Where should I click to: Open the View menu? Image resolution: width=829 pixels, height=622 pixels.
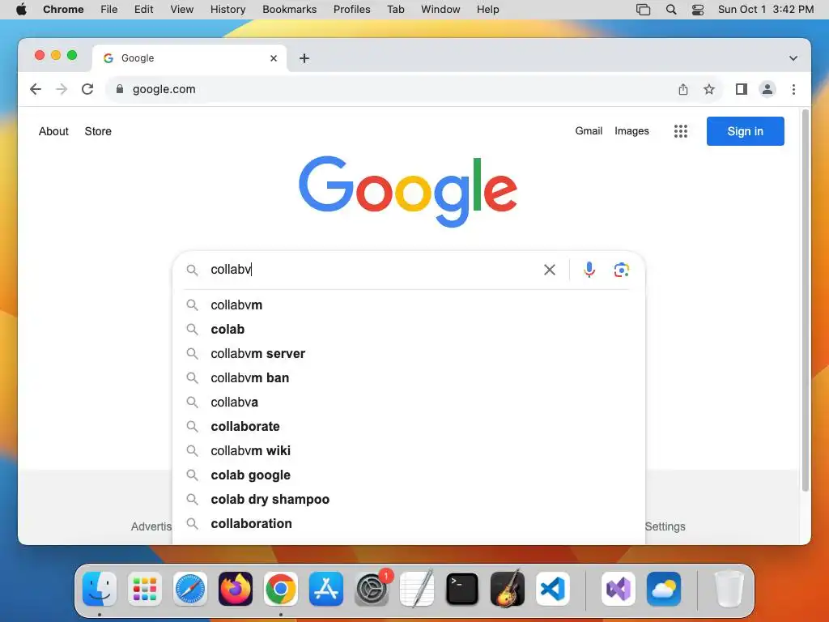point(181,10)
